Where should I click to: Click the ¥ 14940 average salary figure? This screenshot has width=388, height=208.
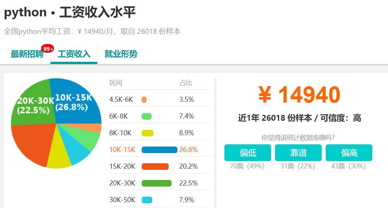coord(299,95)
